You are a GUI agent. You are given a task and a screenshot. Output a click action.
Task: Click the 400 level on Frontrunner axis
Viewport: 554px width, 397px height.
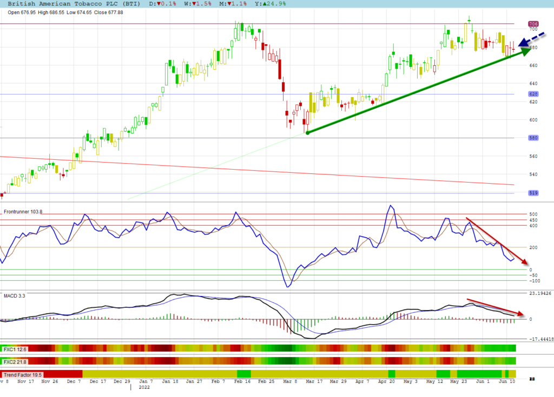(x=533, y=226)
